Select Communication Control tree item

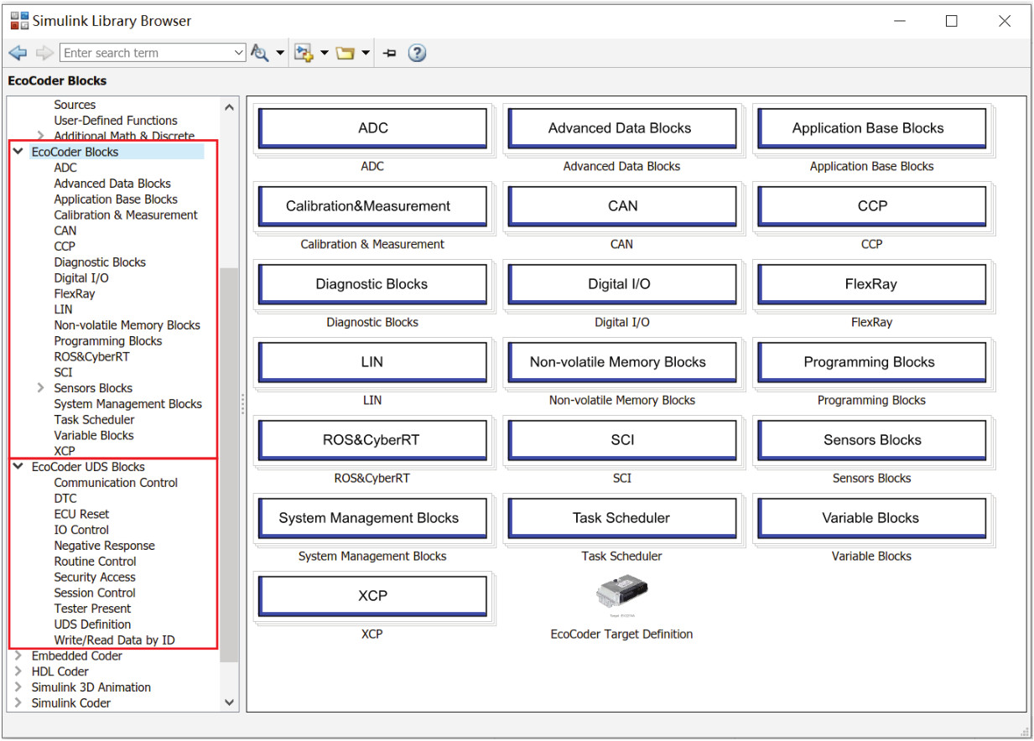click(116, 483)
